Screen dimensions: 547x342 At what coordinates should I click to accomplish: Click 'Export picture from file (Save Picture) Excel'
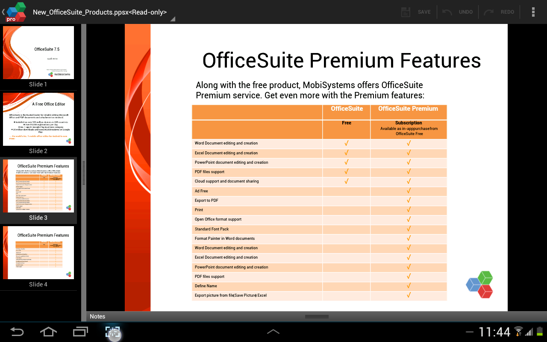(x=319, y=295)
